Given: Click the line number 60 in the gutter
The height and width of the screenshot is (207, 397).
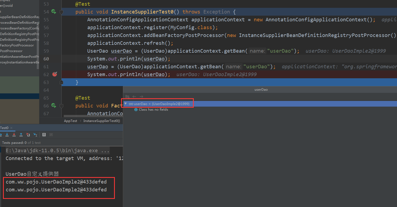Looking at the screenshot, I should tap(46, 59).
